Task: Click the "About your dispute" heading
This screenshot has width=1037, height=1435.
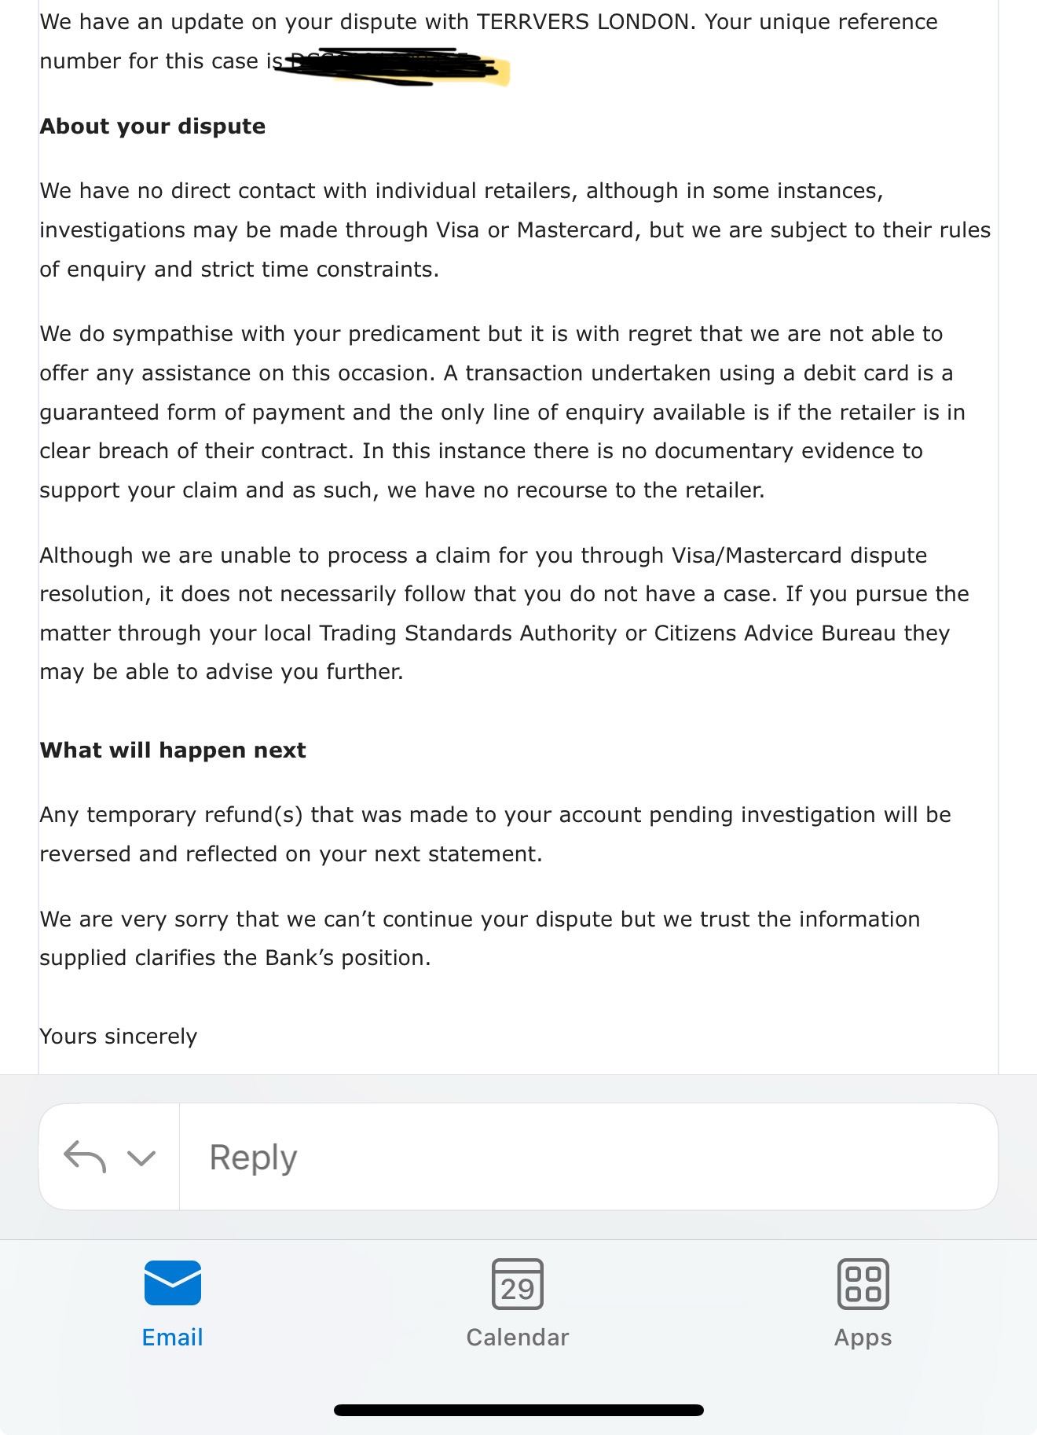Action: coord(152,127)
